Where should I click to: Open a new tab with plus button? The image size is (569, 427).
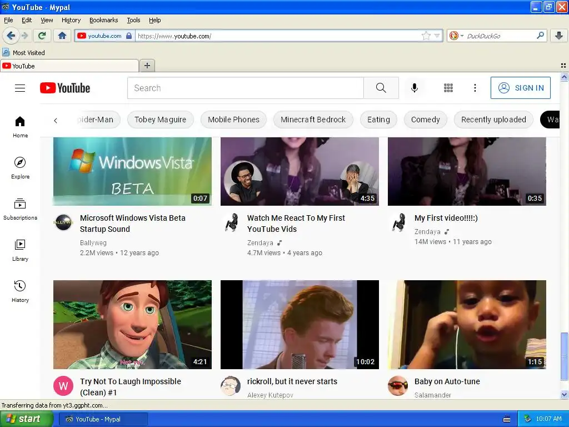(147, 66)
